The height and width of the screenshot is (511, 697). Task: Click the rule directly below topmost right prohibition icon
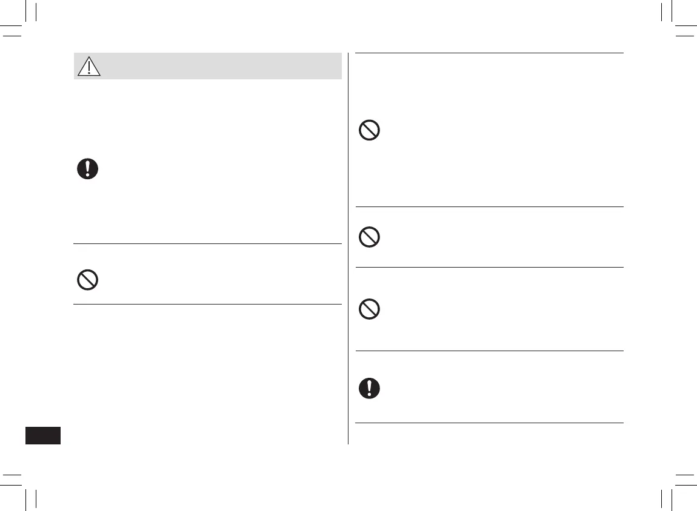[x=489, y=206]
